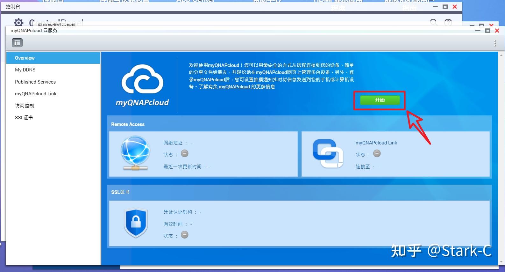Maximize the myQNAPcloud window

pyautogui.click(x=487, y=31)
